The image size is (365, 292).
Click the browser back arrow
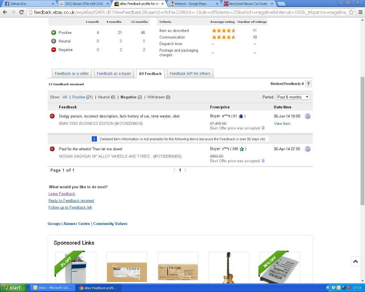pos(5,12)
